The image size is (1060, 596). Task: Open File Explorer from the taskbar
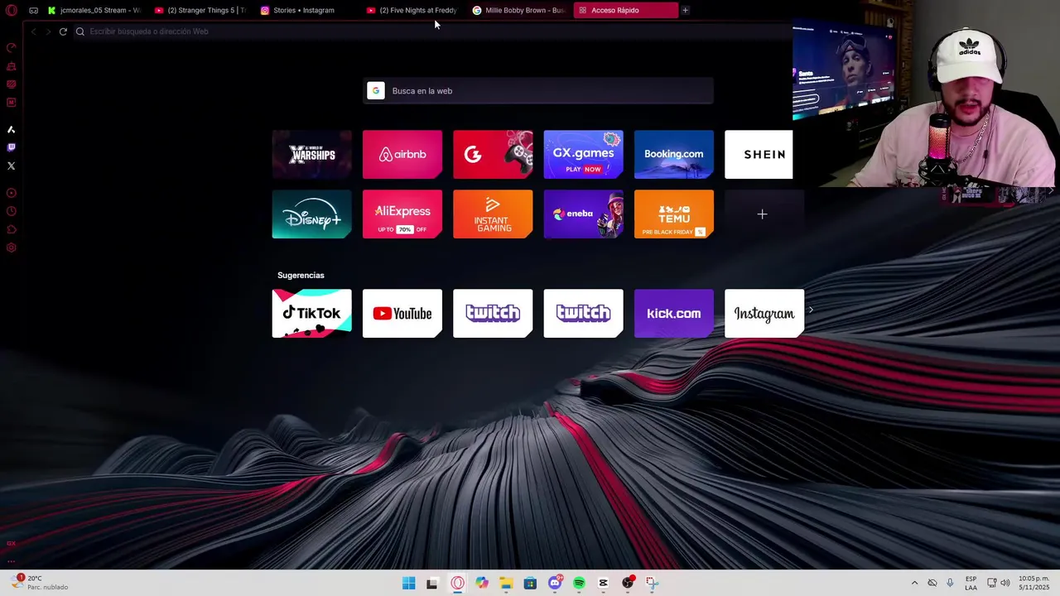point(506,583)
